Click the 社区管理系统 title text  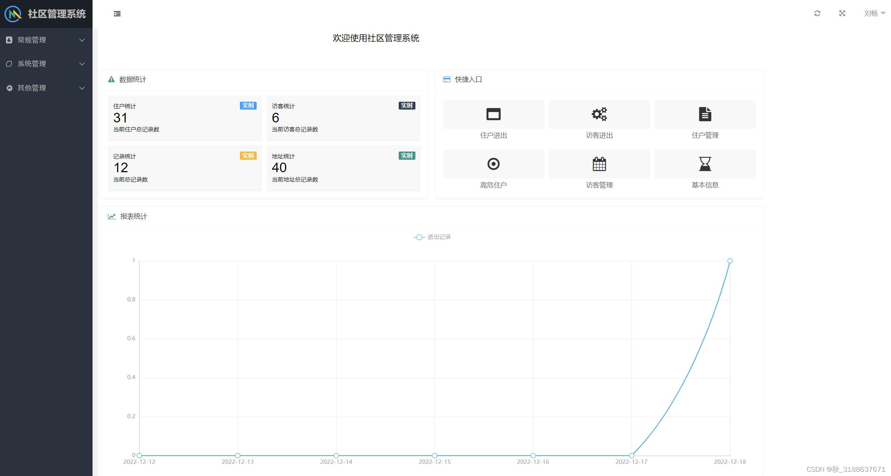[57, 14]
